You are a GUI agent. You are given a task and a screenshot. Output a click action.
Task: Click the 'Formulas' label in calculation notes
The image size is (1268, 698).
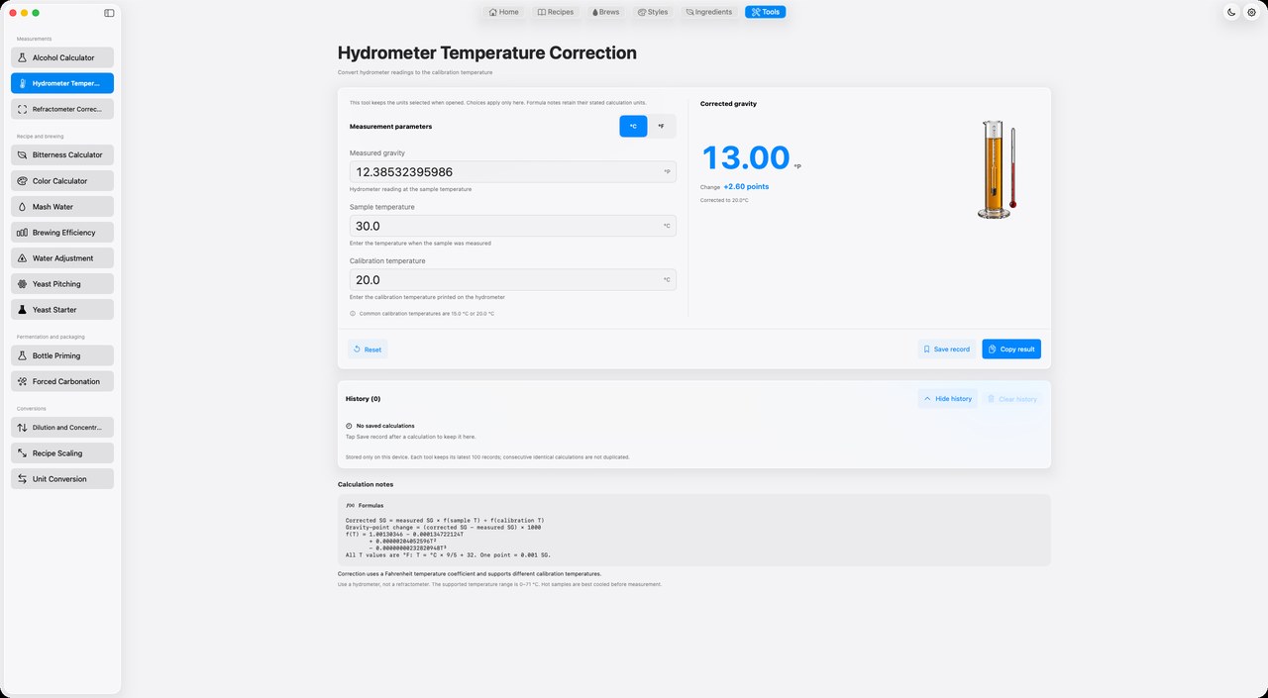(369, 505)
